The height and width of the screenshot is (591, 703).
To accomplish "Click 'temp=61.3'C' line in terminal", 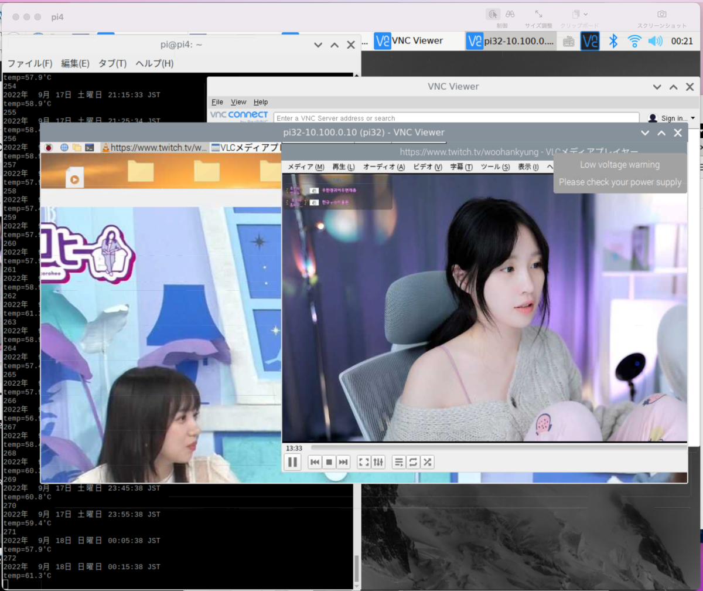I will tap(27, 576).
